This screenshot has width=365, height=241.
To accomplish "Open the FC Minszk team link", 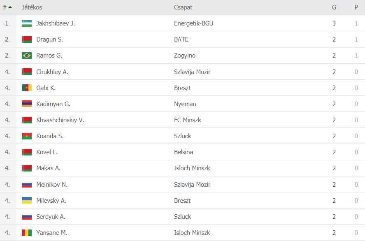I will 187,120.
